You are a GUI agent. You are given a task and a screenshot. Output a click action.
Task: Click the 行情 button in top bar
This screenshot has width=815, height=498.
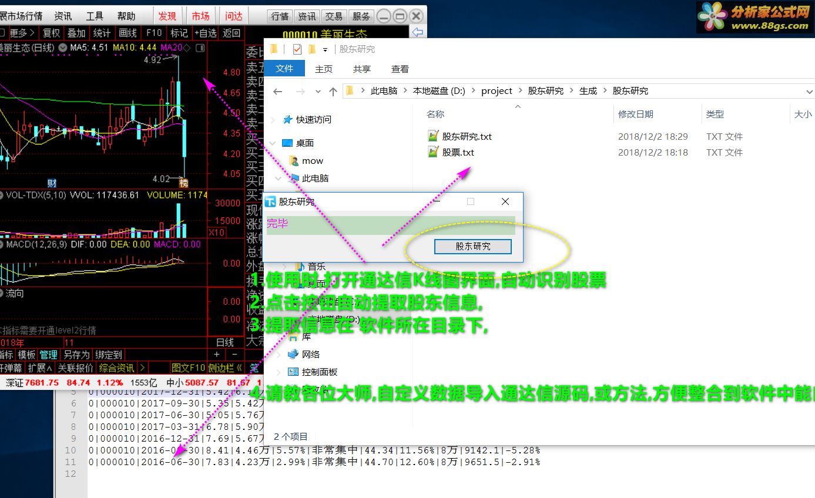[x=280, y=16]
